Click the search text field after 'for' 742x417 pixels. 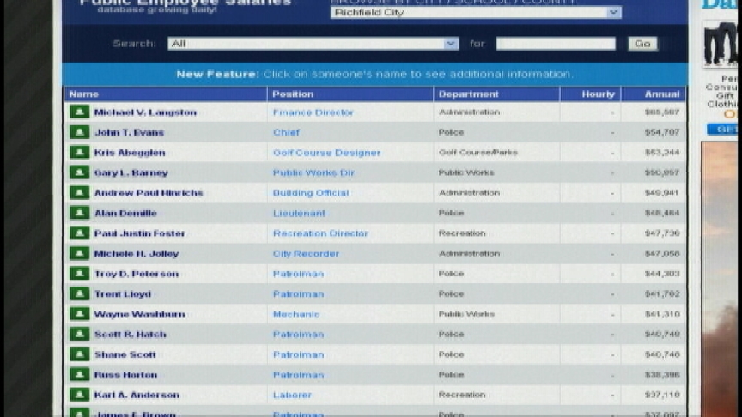tap(555, 44)
